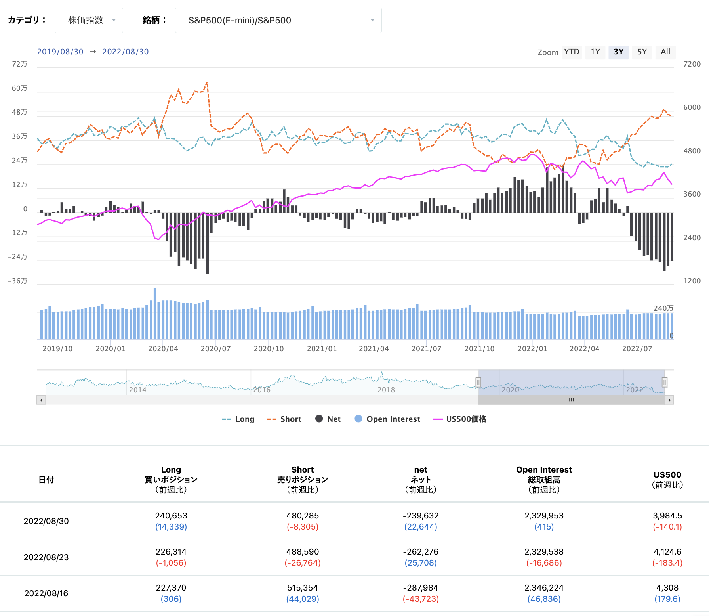Image resolution: width=709 pixels, height=616 pixels.
Task: Select the All zoom range
Action: tap(665, 52)
